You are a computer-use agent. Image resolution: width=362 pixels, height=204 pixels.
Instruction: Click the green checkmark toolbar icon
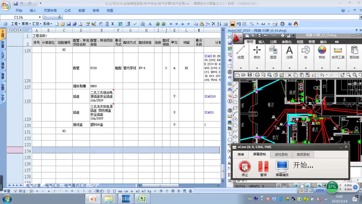click(135, 24)
